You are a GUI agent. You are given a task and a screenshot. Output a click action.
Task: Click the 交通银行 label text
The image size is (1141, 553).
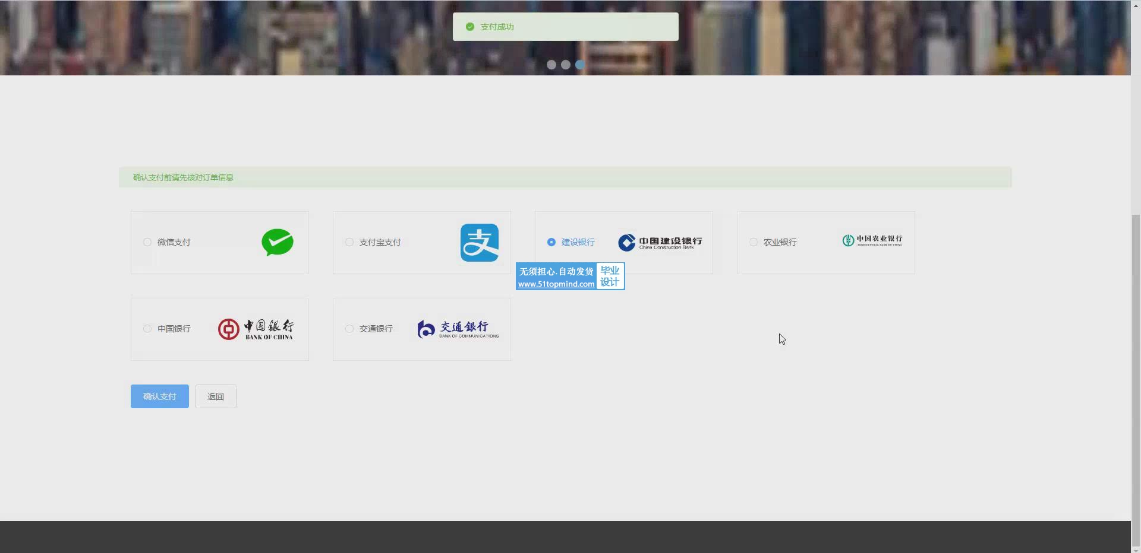point(376,329)
